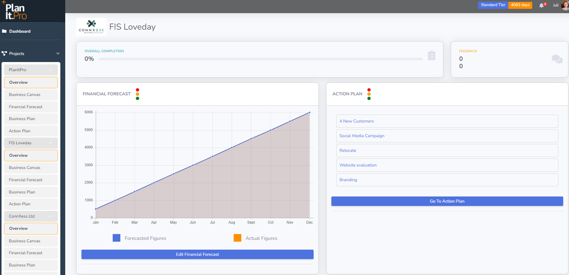The image size is (569, 275).
Task: Click the Projects tree icon
Action: pyautogui.click(x=4, y=53)
